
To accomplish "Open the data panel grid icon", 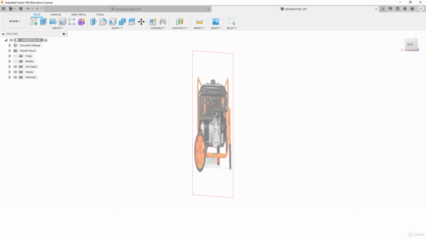I will pos(3,9).
